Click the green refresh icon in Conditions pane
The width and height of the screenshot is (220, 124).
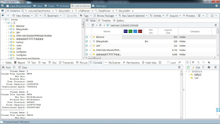pyautogui.click(x=188, y=67)
